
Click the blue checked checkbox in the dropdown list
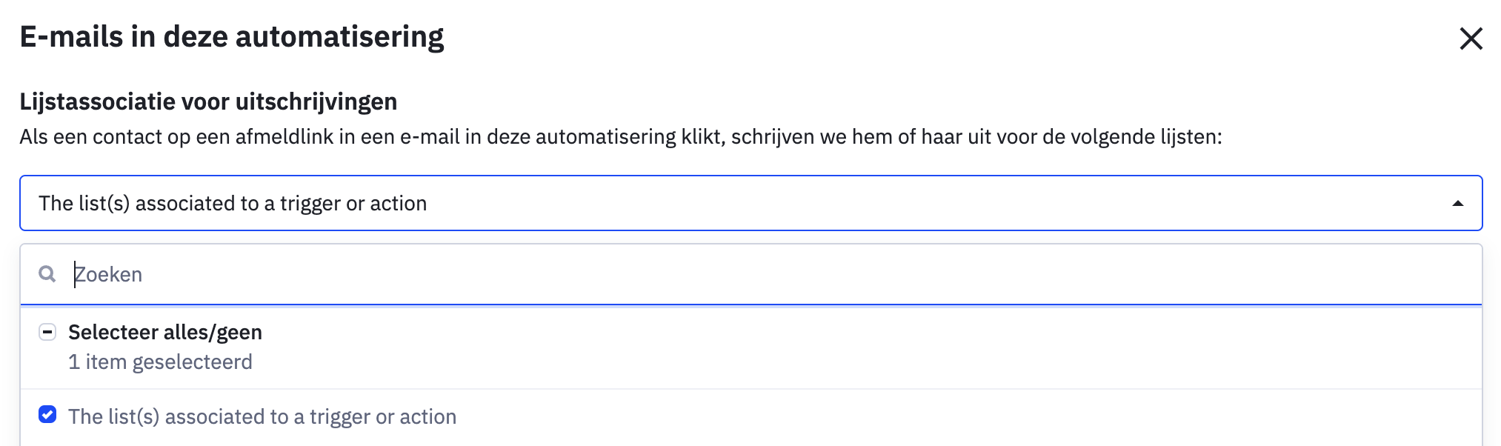coord(48,416)
